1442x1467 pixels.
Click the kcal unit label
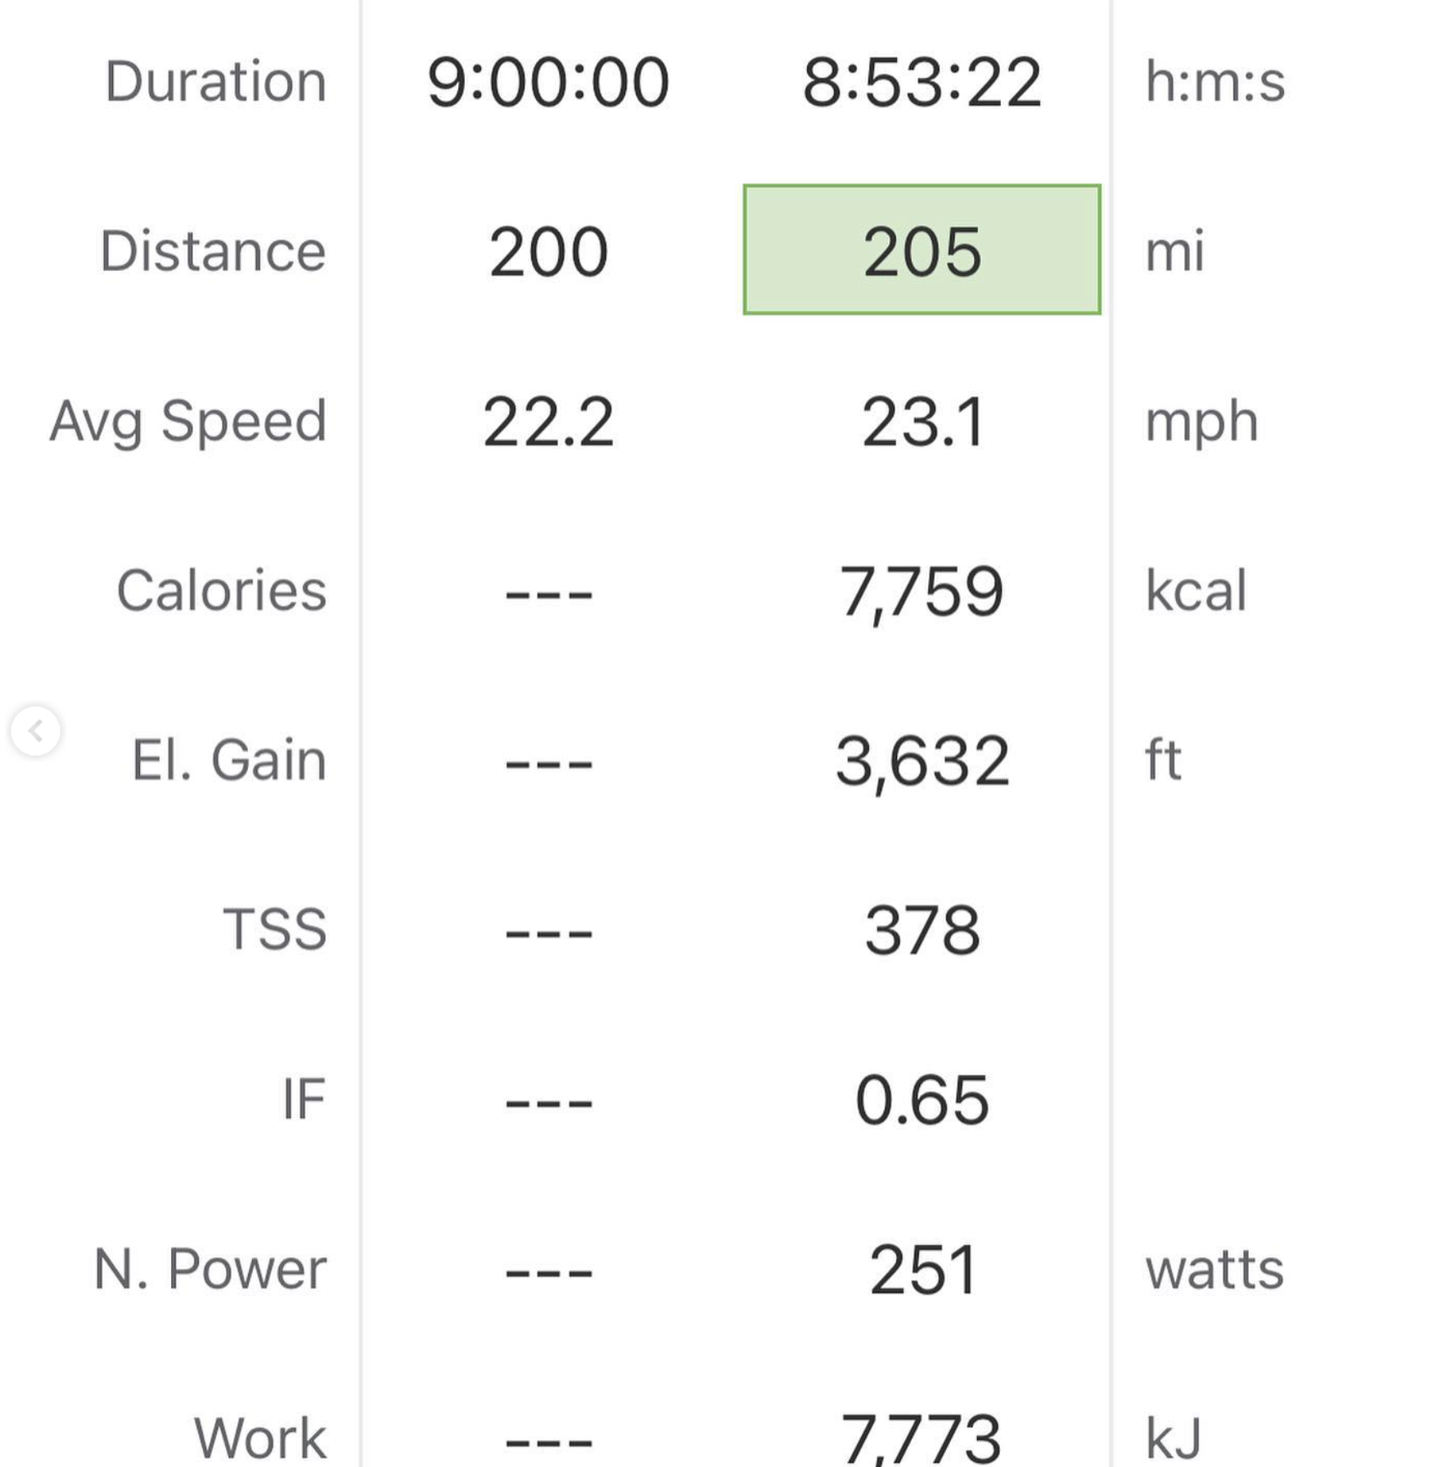(x=1196, y=589)
